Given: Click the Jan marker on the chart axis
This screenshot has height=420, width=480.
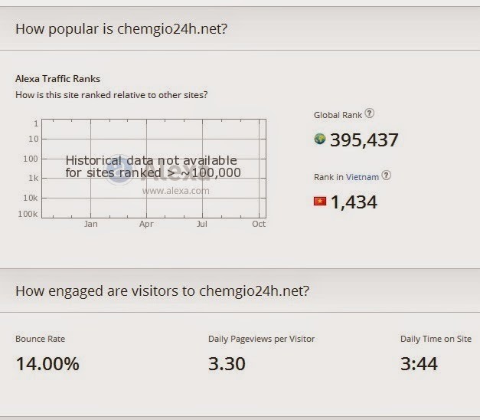Looking at the screenshot, I should [91, 224].
